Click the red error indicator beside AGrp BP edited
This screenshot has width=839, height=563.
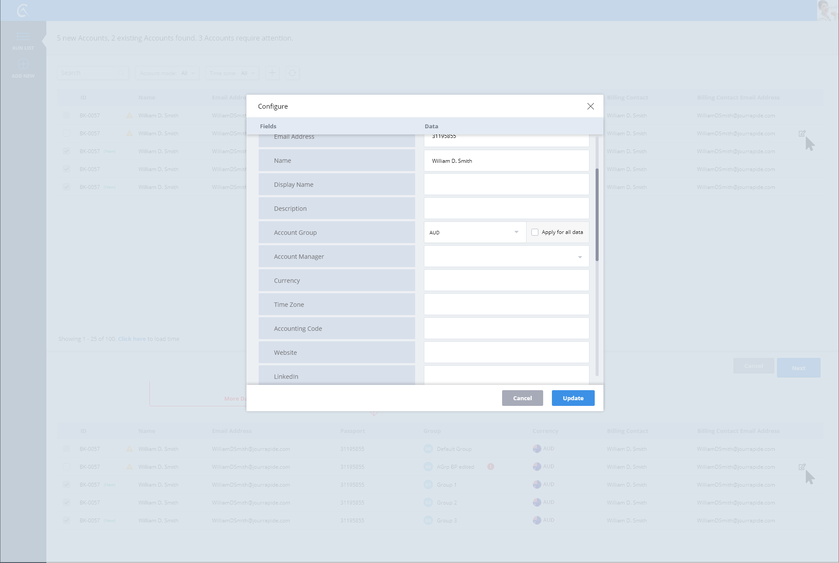click(x=491, y=467)
